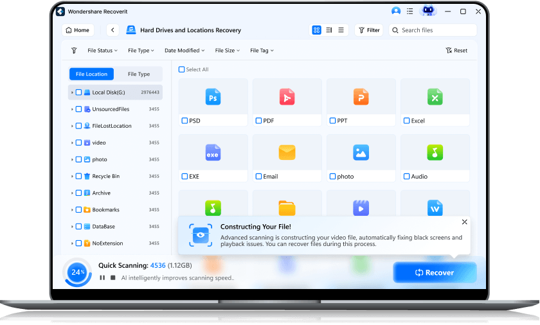Open the File Status dropdown
Viewport: 540px width, 325px height.
point(102,51)
